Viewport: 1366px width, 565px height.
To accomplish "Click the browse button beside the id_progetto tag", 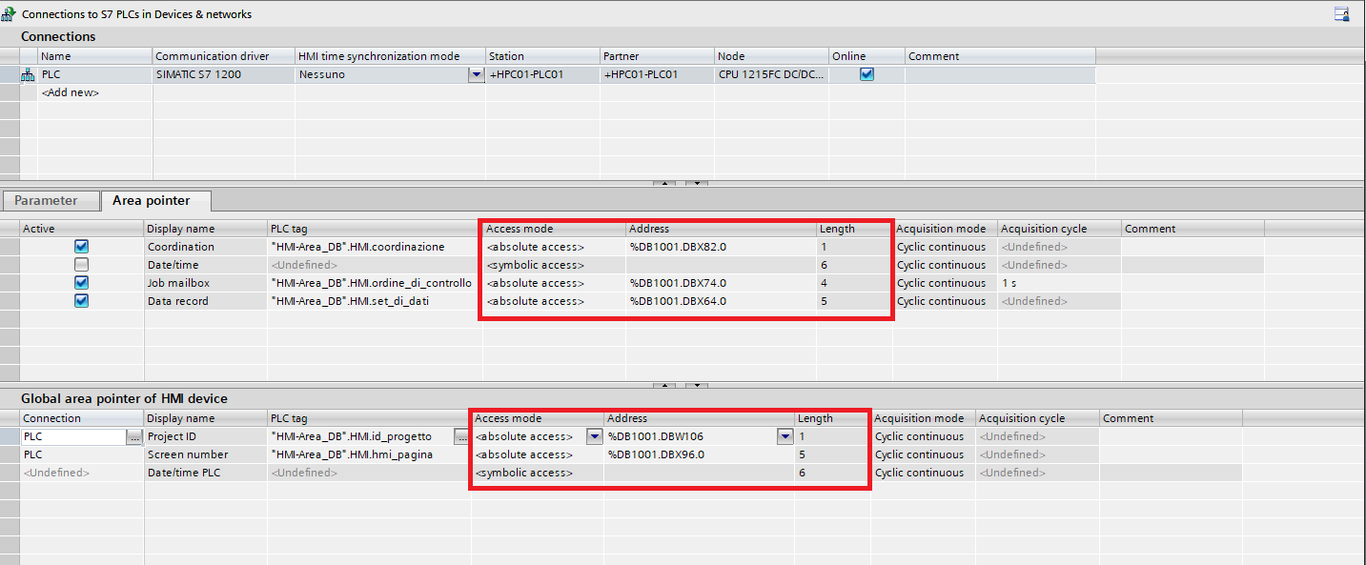I will (x=462, y=436).
